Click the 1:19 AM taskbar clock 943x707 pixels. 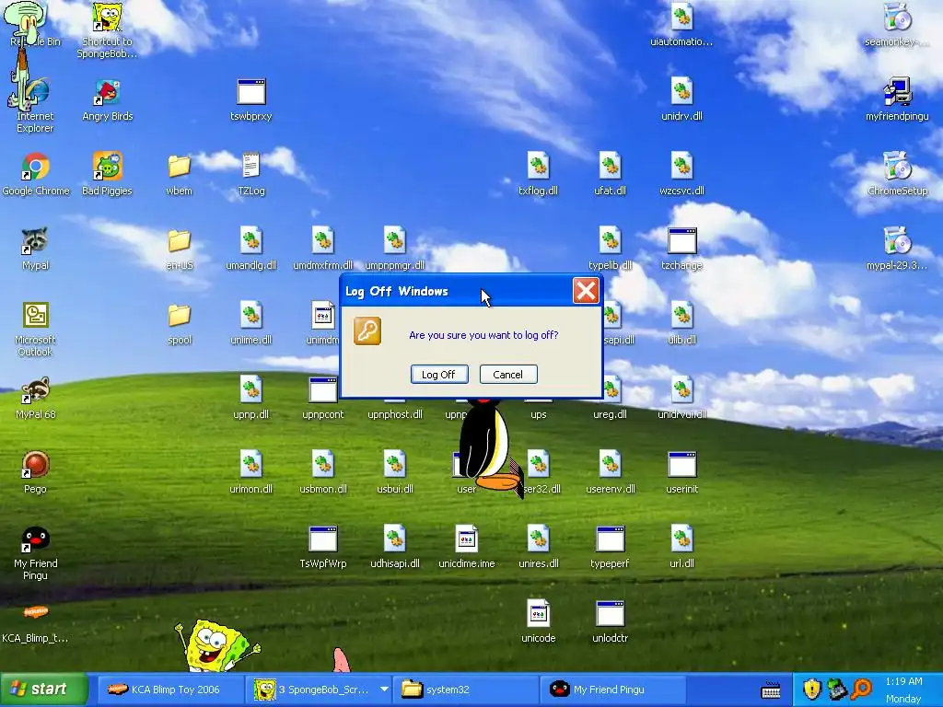point(903,682)
